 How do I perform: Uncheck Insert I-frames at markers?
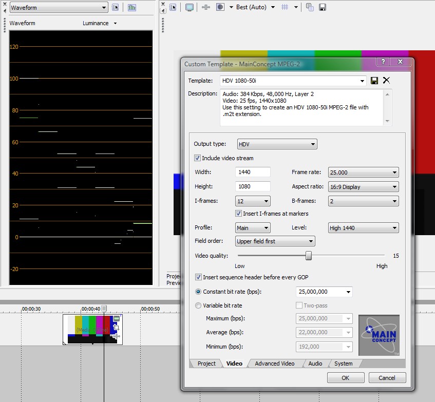(238, 214)
